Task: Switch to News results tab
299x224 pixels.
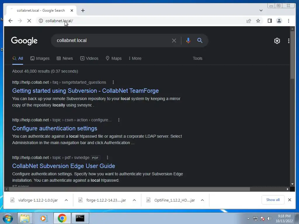Action: [65, 58]
